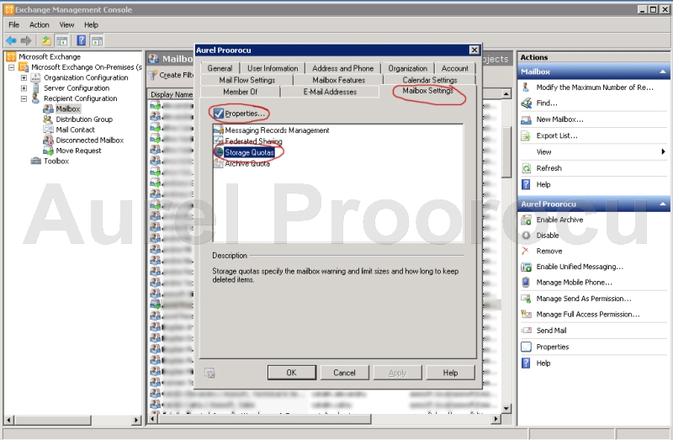Select Distribution Group in the tree

[x=84, y=119]
